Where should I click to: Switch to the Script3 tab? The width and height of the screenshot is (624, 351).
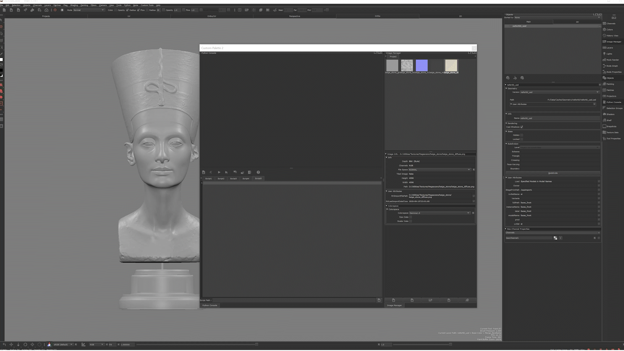(x=233, y=178)
